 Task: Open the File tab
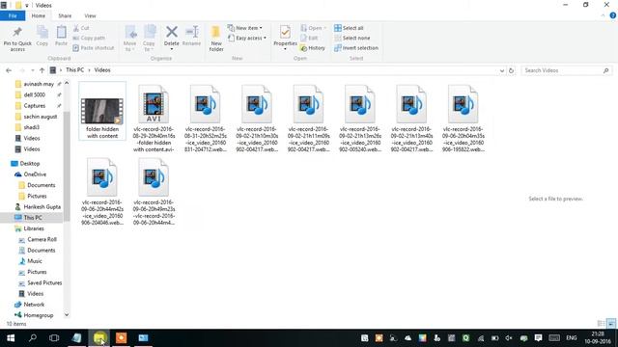pos(13,15)
